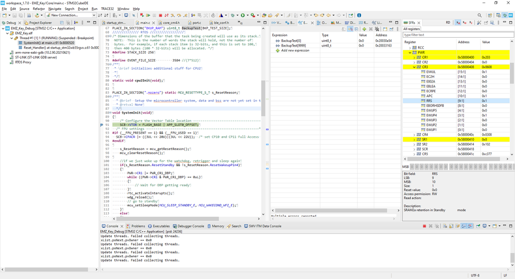This screenshot has height=279, width=515.
Task: Open the Refactor menu
Action: click(39, 9)
